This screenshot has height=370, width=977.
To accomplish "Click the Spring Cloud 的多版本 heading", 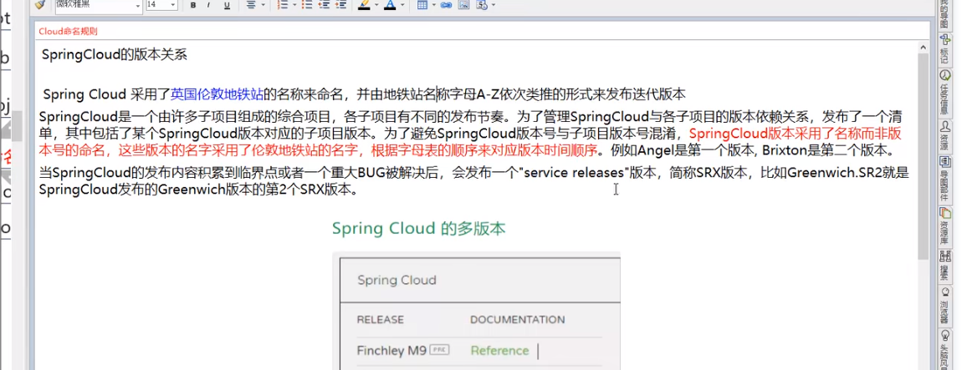I will click(x=419, y=229).
